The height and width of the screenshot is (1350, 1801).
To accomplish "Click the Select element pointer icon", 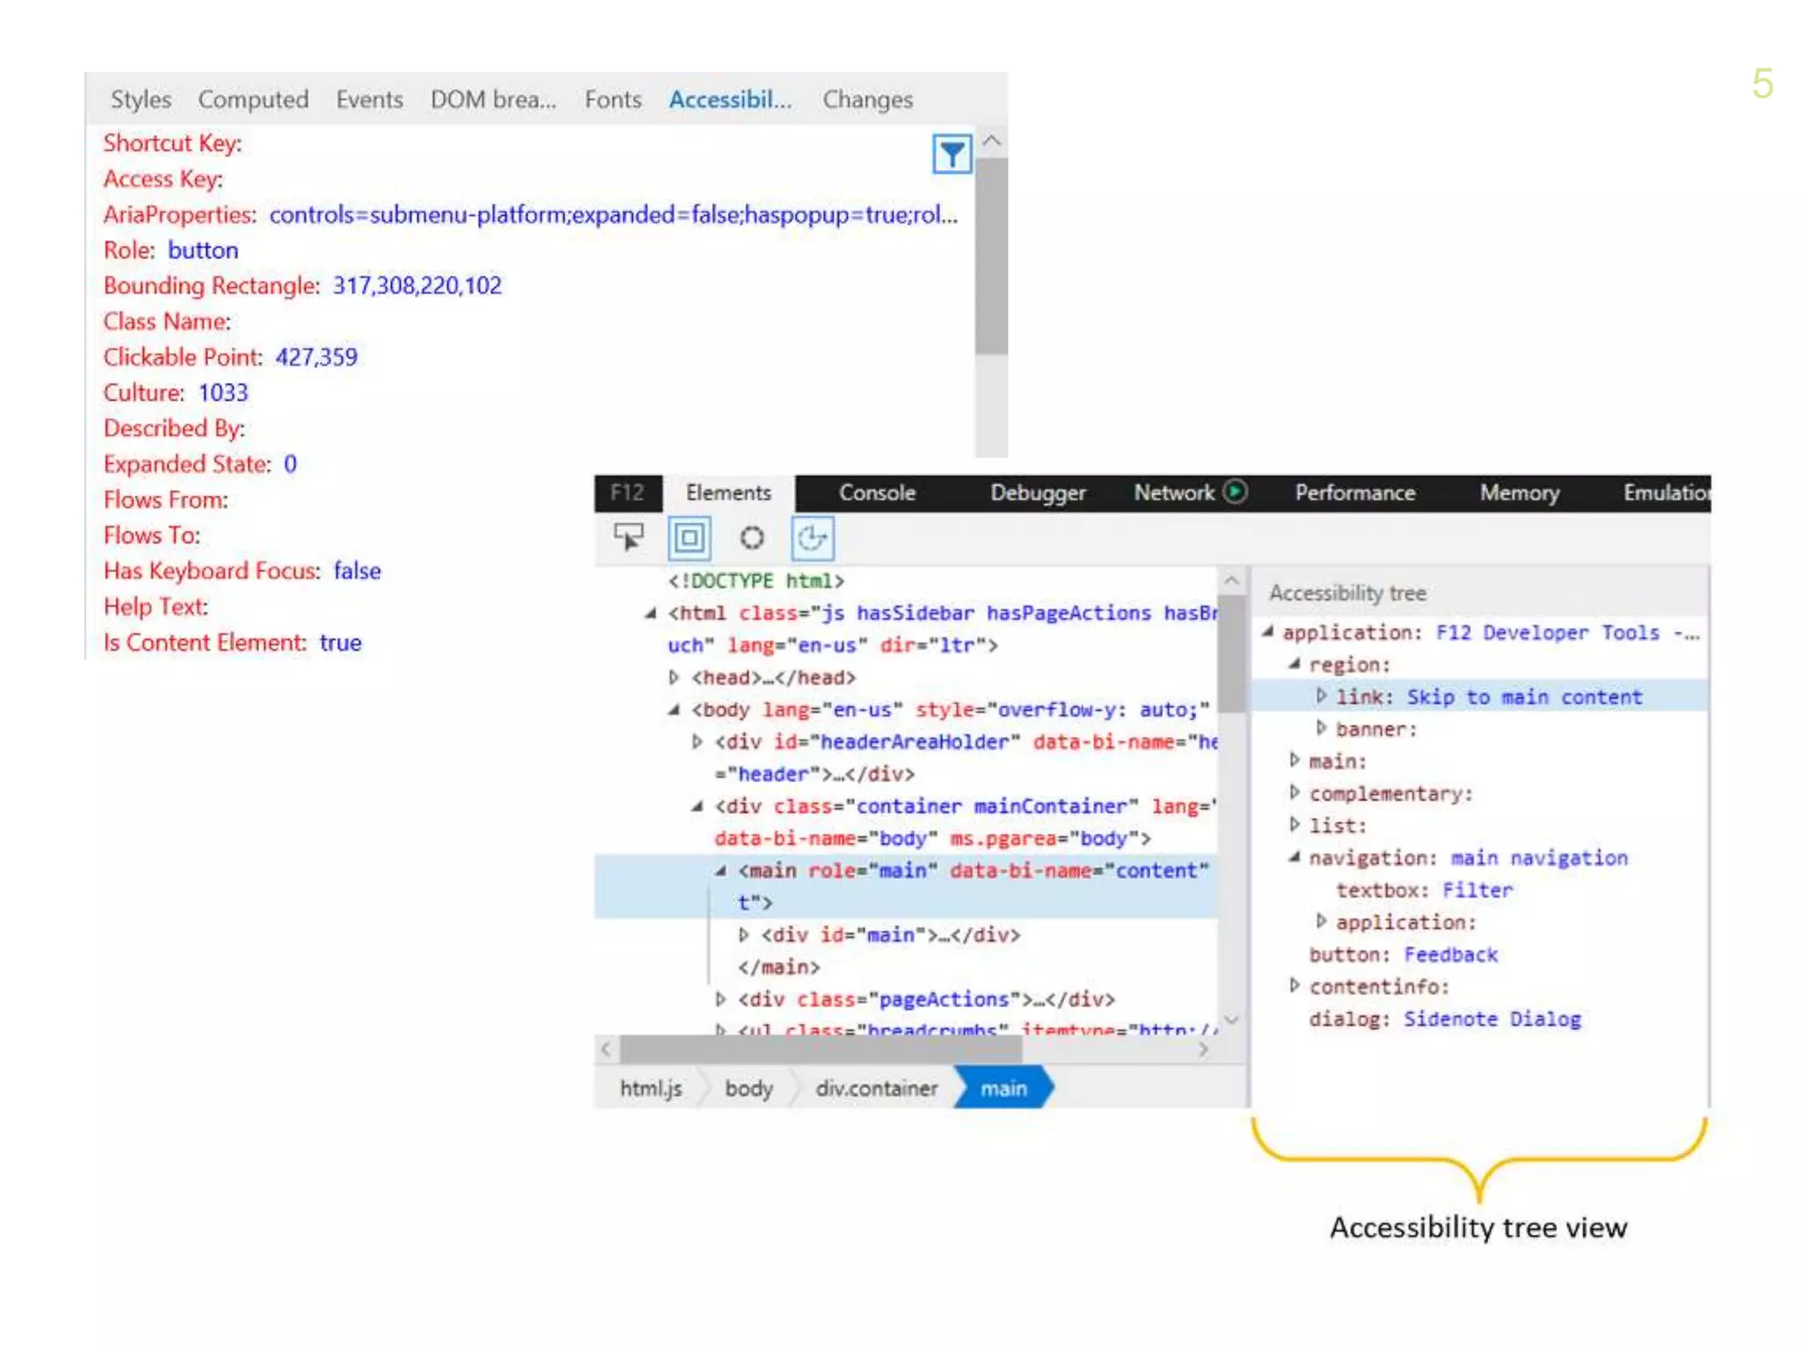I will click(x=628, y=536).
